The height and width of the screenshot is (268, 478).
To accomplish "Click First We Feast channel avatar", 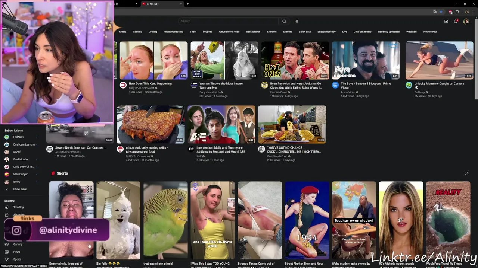I will [264, 85].
